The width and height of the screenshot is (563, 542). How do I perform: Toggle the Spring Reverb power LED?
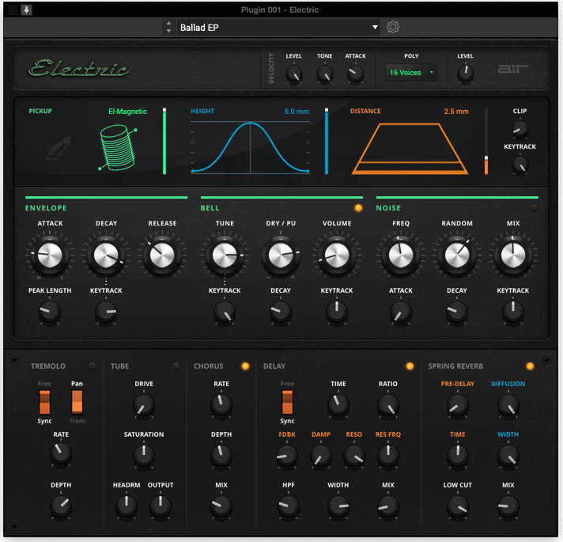coord(530,366)
